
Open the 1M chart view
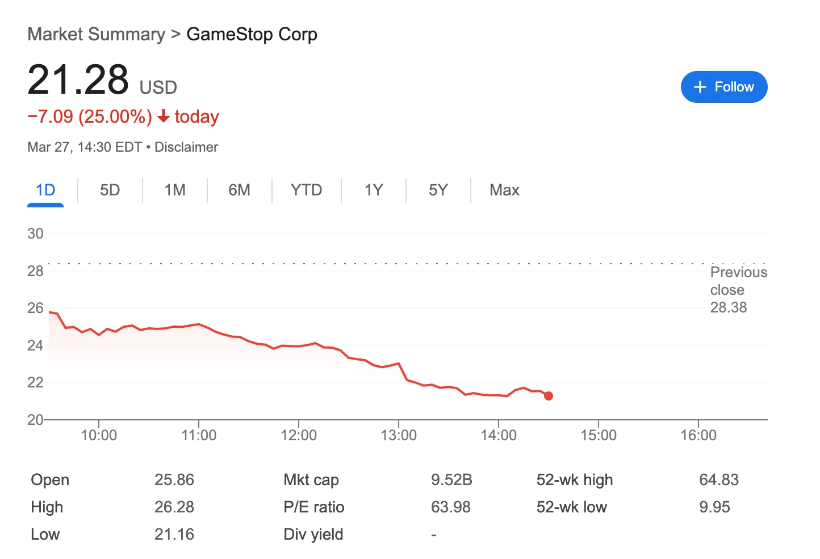174,190
